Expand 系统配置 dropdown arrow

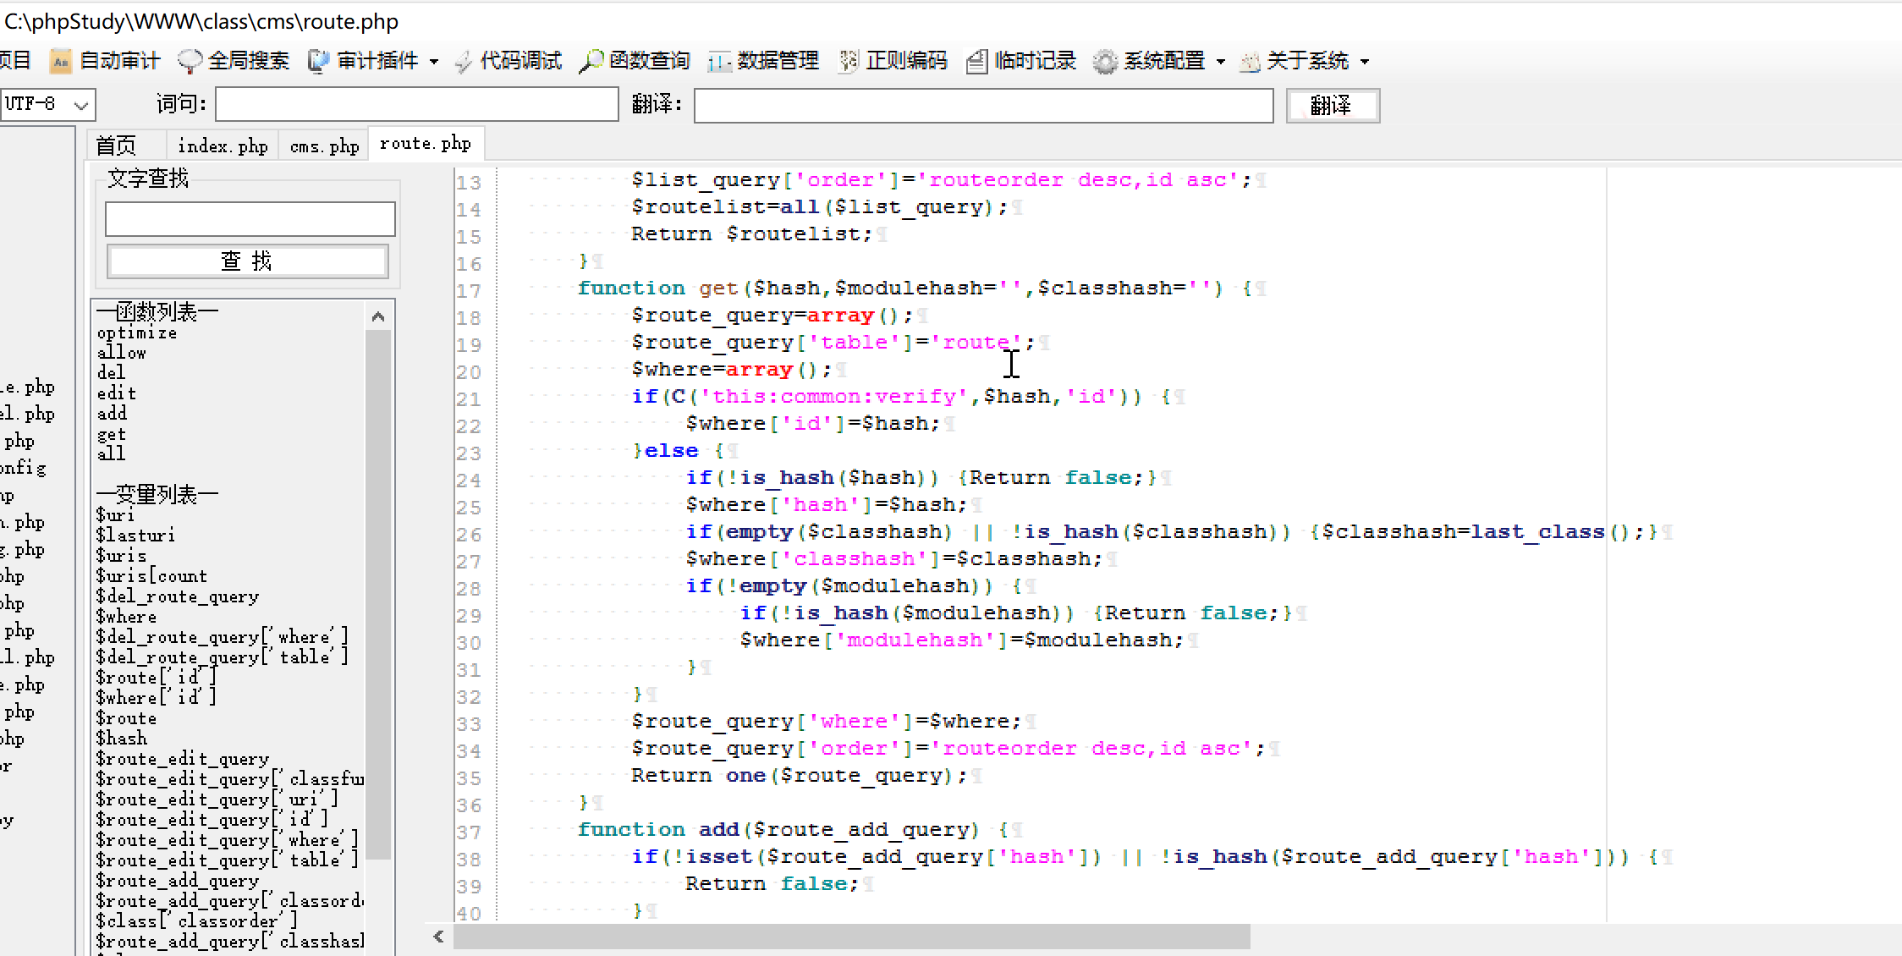[x=1220, y=62]
